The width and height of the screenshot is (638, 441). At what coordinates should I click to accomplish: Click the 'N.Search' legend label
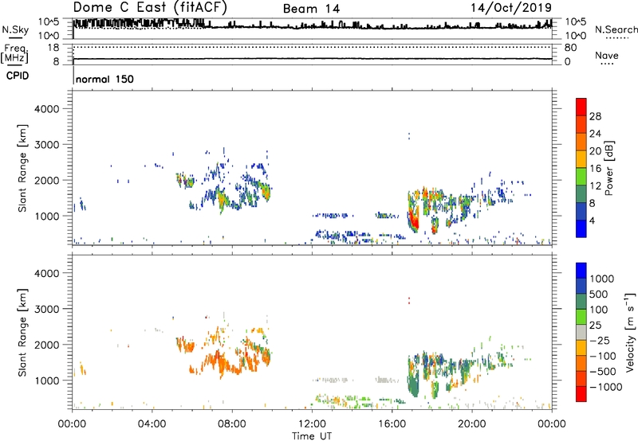click(616, 29)
